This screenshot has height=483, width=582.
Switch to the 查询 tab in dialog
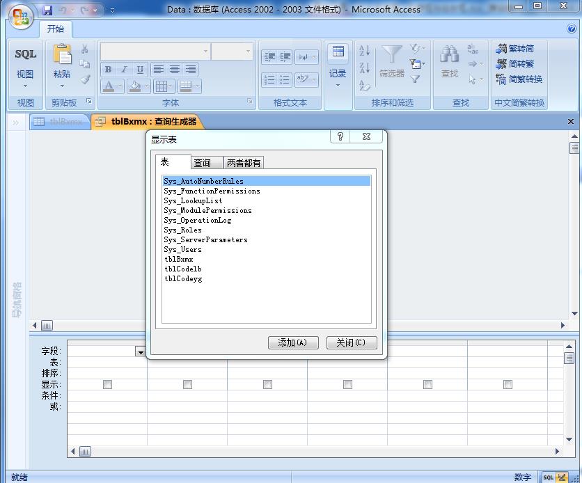click(207, 162)
